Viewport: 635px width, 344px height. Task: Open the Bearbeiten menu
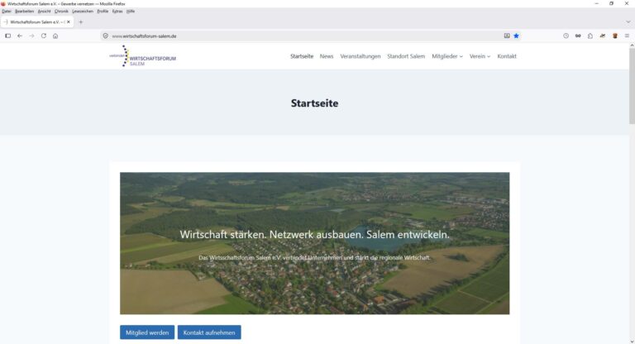(x=24, y=12)
